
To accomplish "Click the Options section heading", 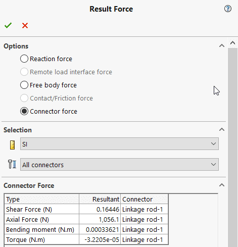I will [x=16, y=46].
